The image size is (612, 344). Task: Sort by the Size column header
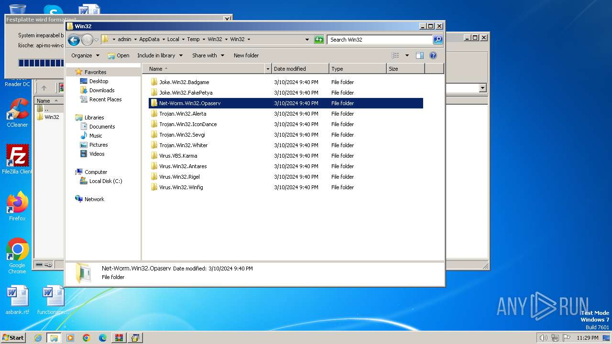(x=405, y=69)
